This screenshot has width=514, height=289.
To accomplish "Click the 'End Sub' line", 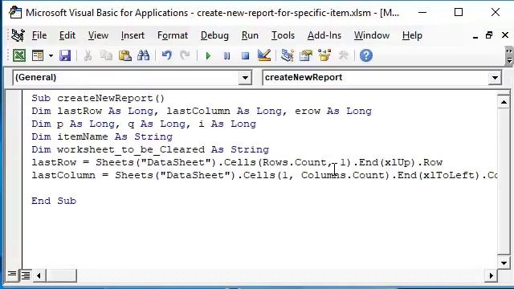I will [54, 201].
